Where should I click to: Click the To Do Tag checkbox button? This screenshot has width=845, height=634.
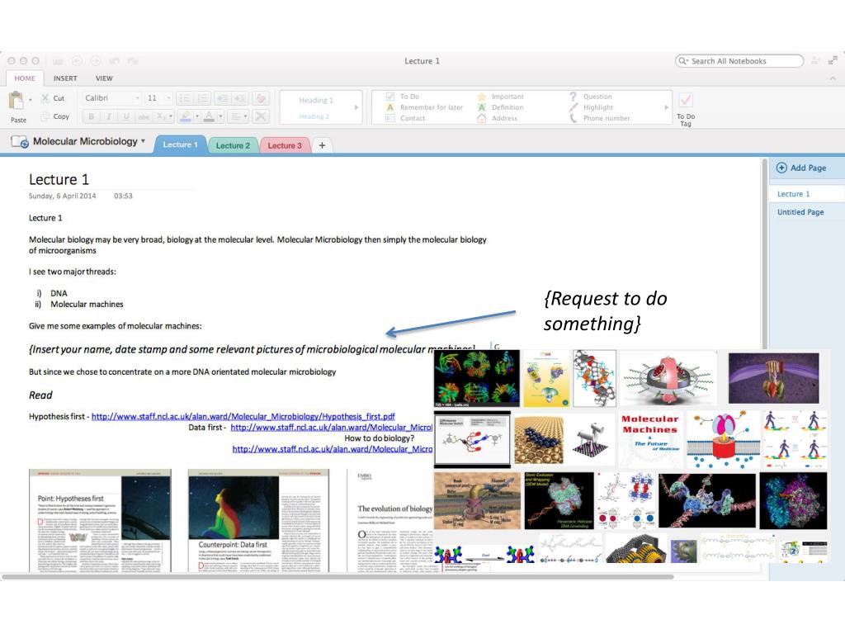point(685,101)
